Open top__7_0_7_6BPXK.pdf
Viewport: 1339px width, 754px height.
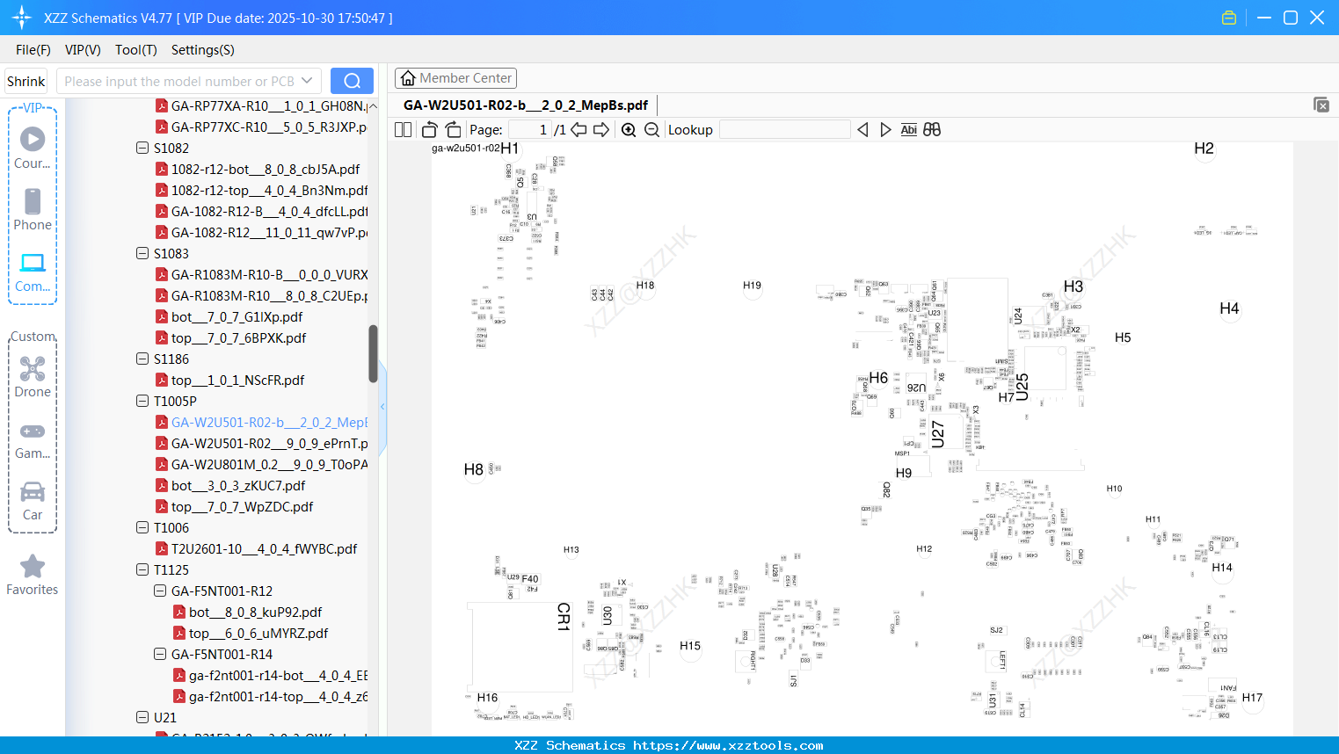tap(239, 337)
